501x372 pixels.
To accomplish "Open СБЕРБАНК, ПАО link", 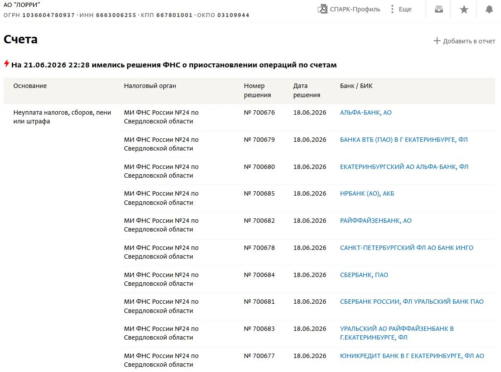I will (x=364, y=275).
